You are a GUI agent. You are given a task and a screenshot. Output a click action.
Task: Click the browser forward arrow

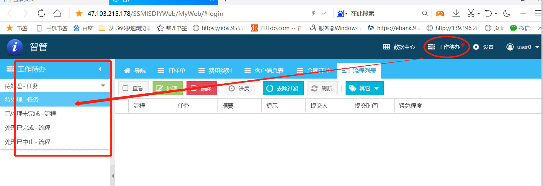tap(26, 13)
